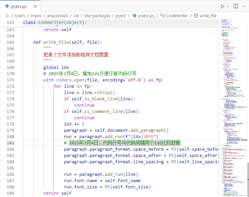The width and height of the screenshot is (249, 197).
Task: Click if self.is_blank_line(line) statement
Action: tap(100, 99)
